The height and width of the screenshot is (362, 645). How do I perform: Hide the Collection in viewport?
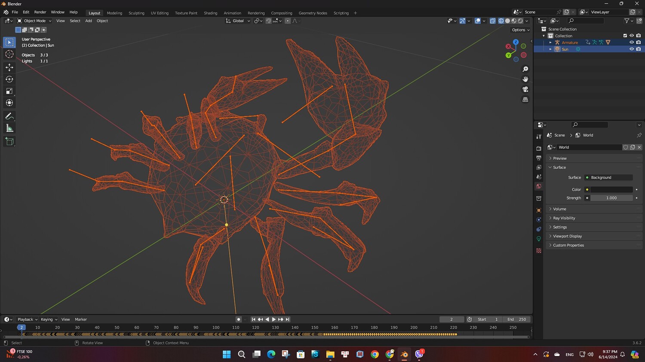[x=632, y=36]
